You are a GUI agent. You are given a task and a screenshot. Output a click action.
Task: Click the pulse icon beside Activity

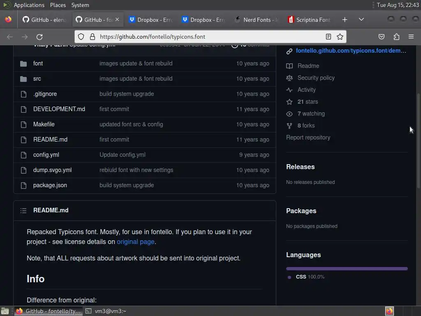click(x=289, y=90)
